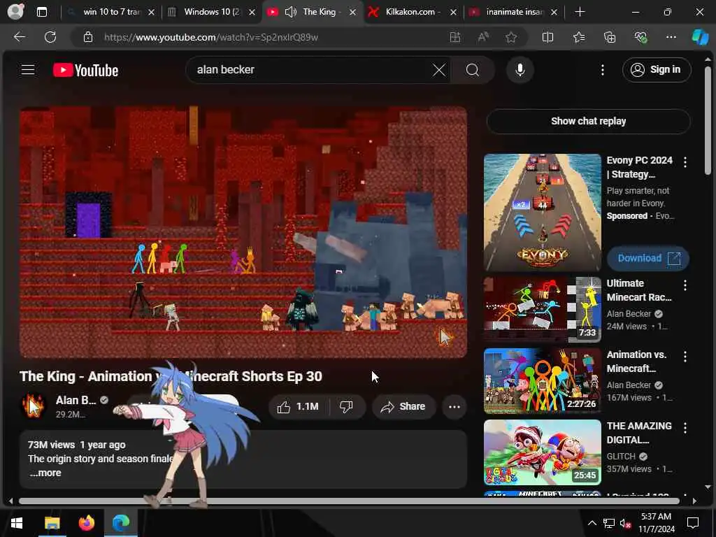
Task: Open Action Center notifications
Action: coord(693,523)
